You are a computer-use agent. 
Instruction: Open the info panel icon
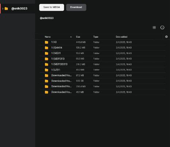tap(162, 27)
